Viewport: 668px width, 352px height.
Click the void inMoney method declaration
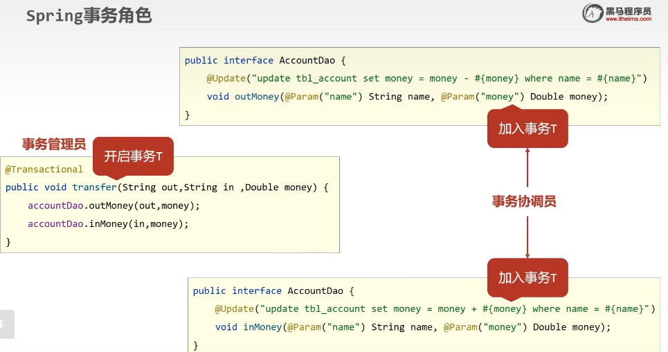[x=413, y=327]
